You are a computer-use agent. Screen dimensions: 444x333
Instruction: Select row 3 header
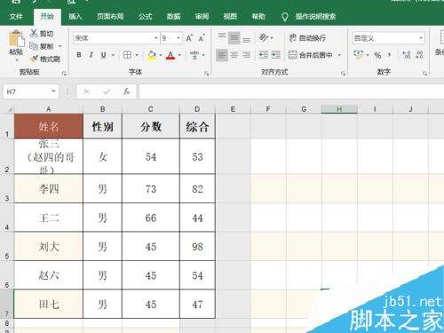pyautogui.click(x=7, y=188)
